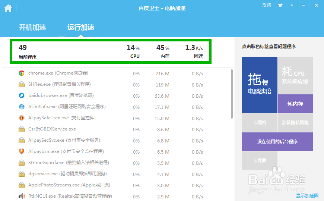Click the 没在使用的后台程序 tile

tap(277, 142)
